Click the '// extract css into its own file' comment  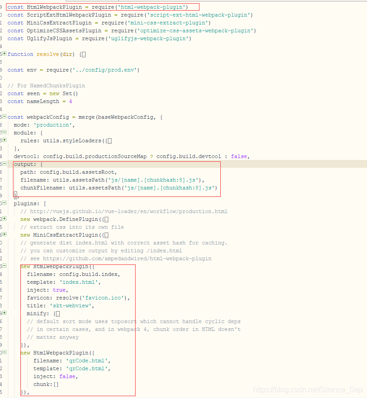click(x=72, y=227)
